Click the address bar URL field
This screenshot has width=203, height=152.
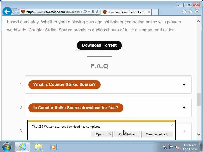pos(54,12)
